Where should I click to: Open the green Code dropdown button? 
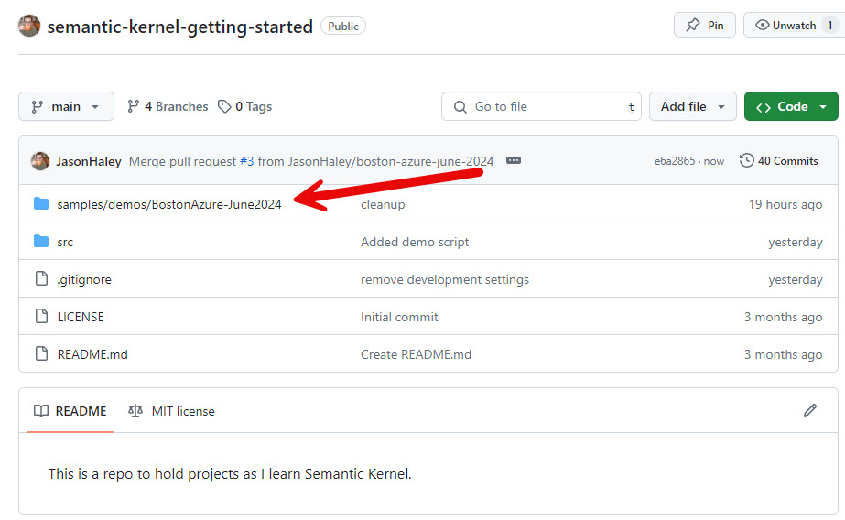pyautogui.click(x=791, y=107)
